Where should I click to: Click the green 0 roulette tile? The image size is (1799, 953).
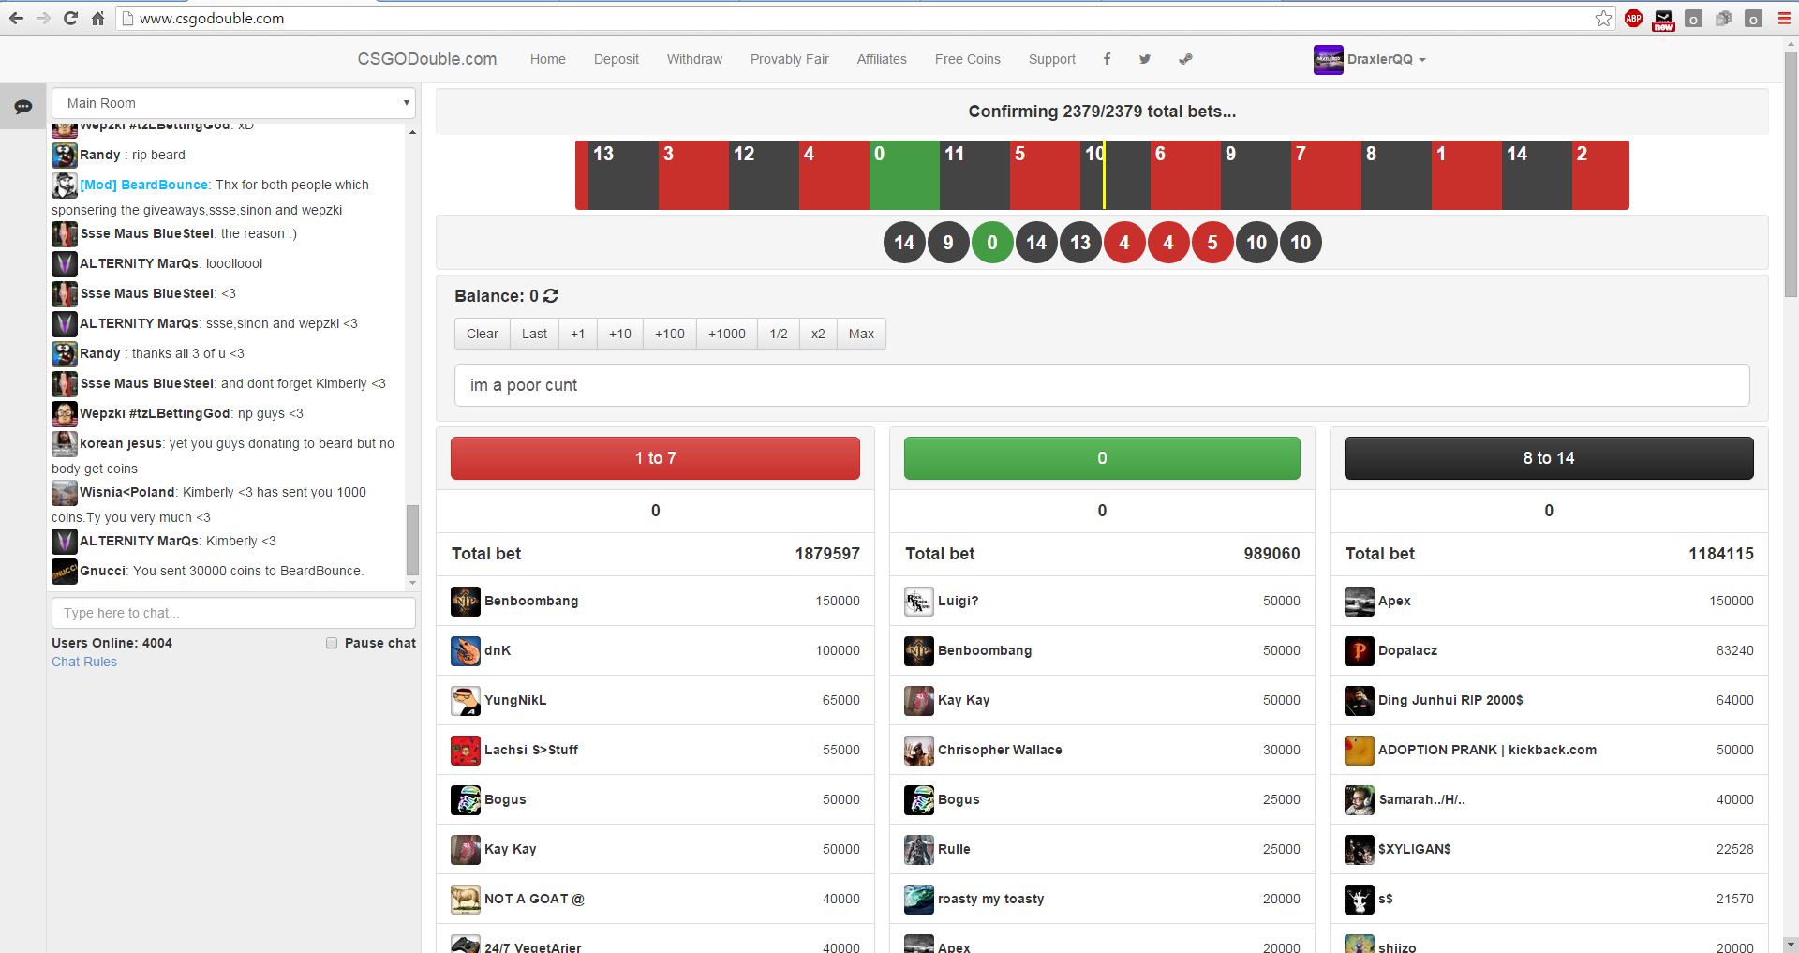[x=904, y=175]
